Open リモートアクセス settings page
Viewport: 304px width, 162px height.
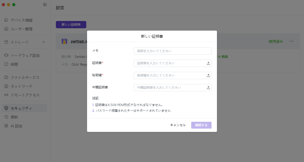(25, 95)
